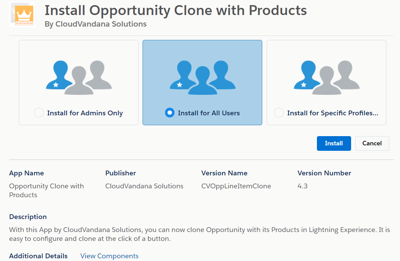Image resolution: width=400 pixels, height=261 pixels.
Task: Select Install for Specific Profiles radio button
Action: click(279, 113)
